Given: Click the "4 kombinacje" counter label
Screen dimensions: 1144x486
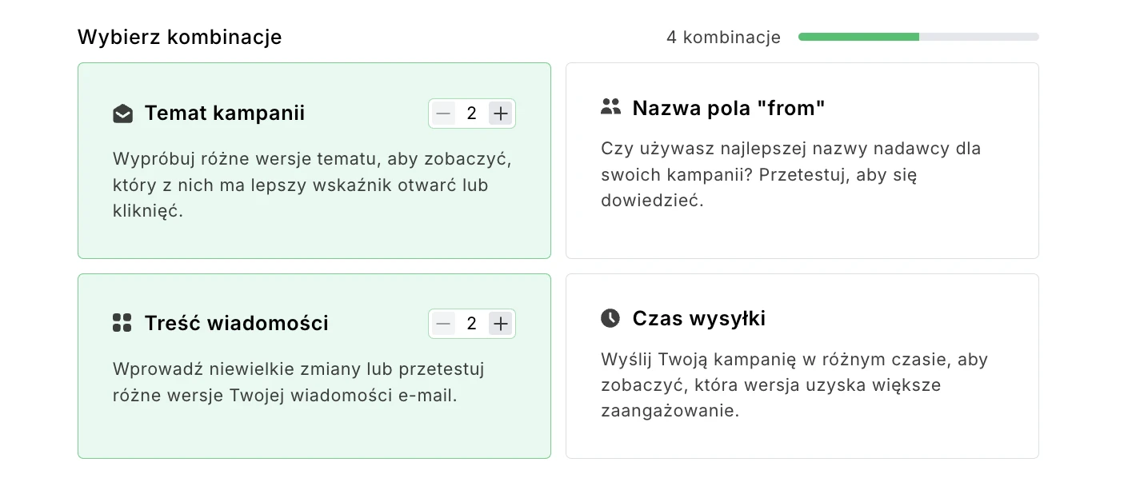Looking at the screenshot, I should [x=723, y=38].
